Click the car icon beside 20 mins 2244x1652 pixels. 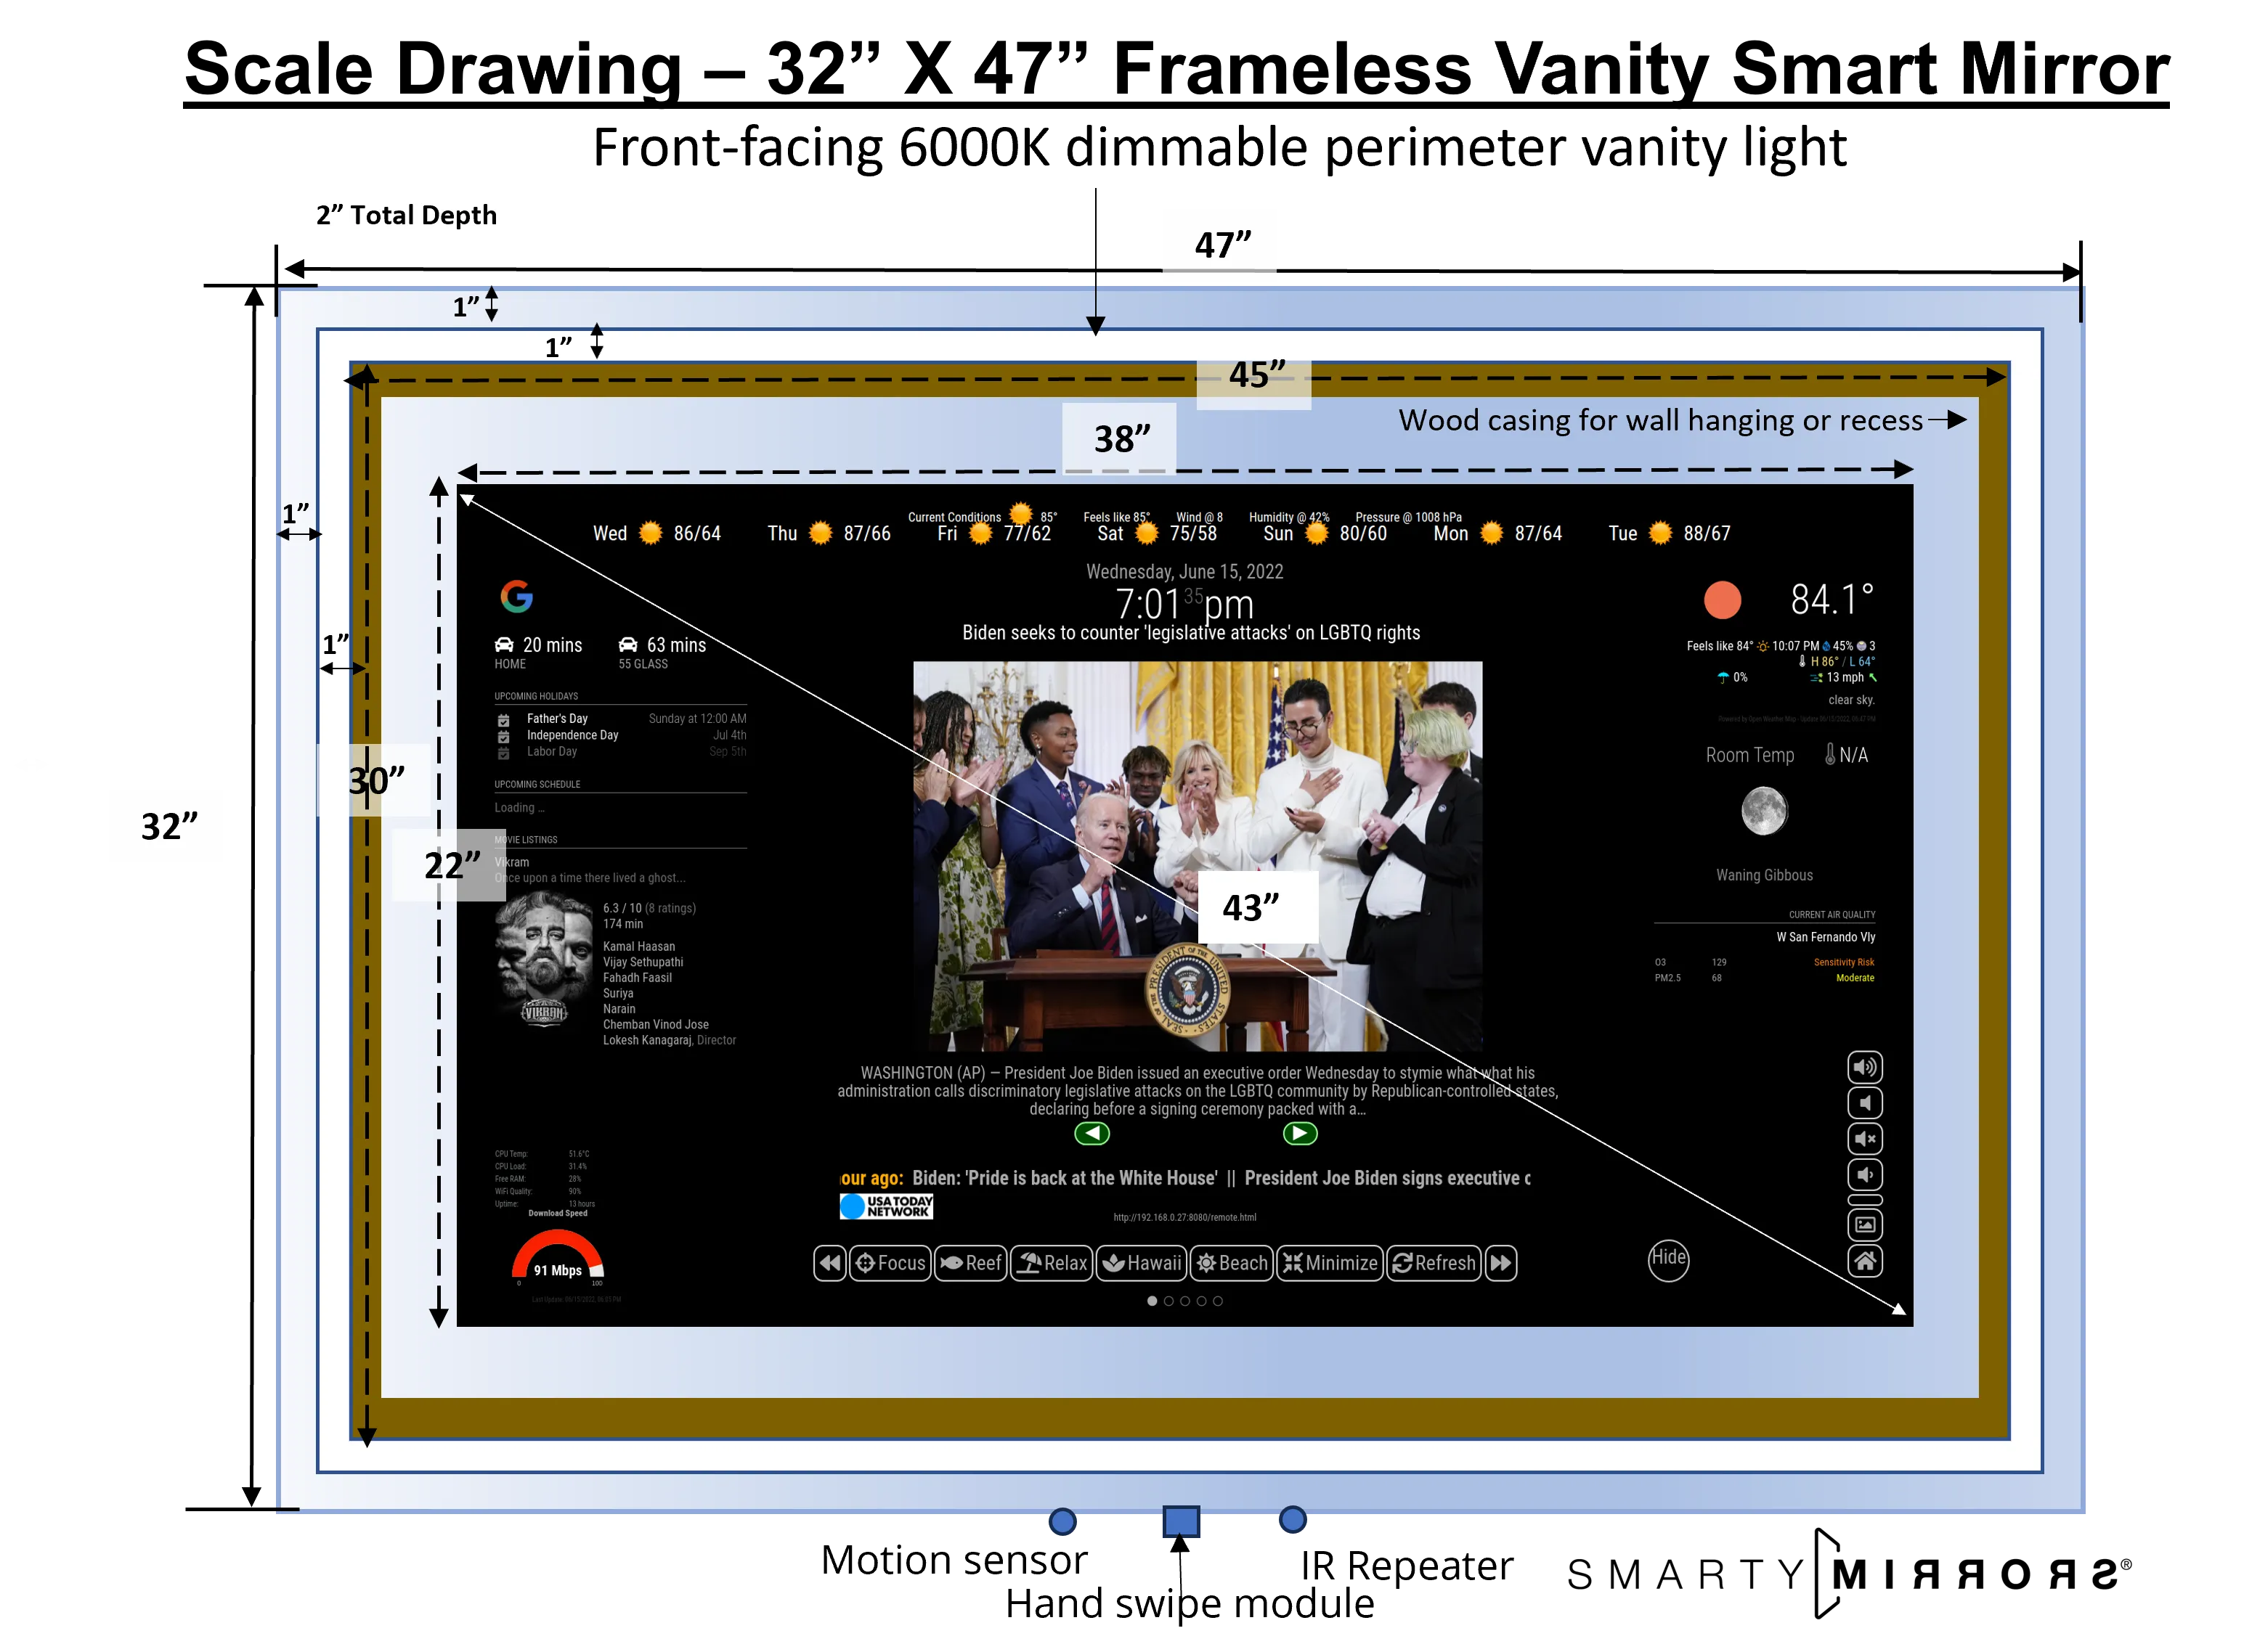click(x=504, y=645)
